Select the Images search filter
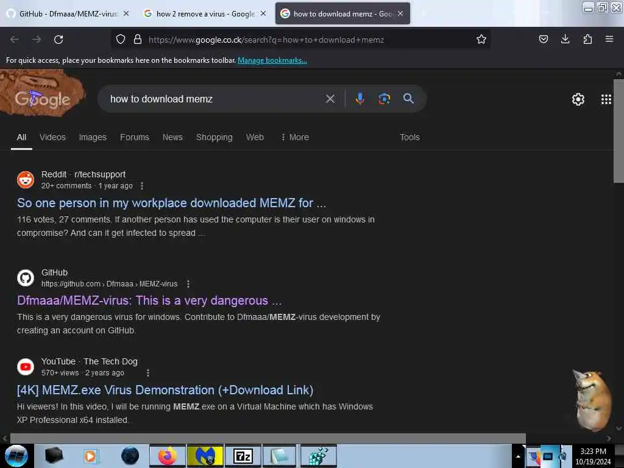Viewport: 624px width, 468px height. pyautogui.click(x=93, y=137)
